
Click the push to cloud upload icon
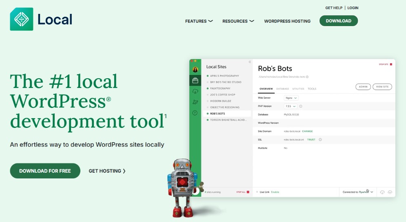click(390, 192)
